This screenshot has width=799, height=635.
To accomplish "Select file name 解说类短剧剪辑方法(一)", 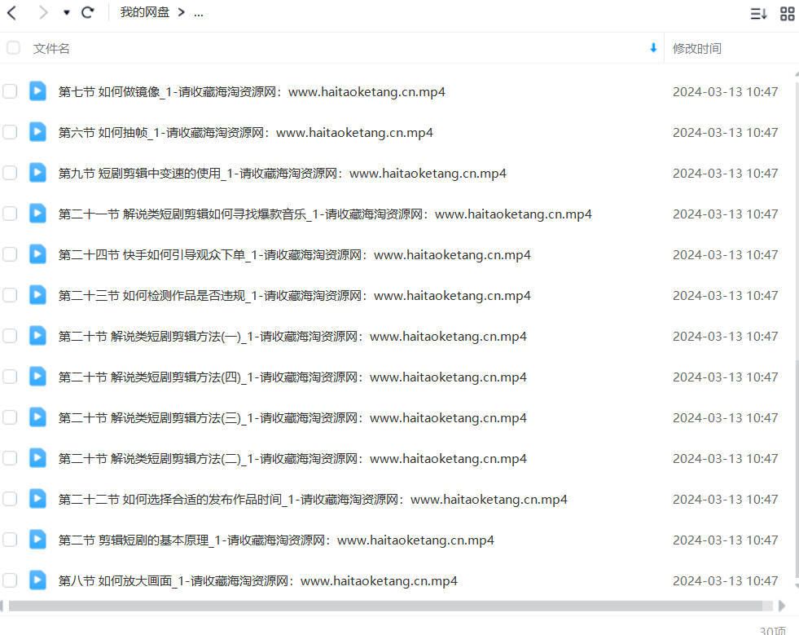I will click(x=292, y=337).
